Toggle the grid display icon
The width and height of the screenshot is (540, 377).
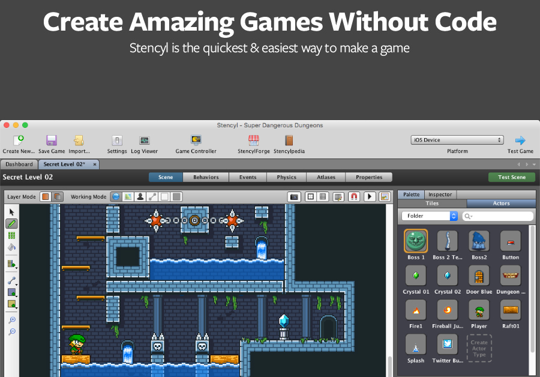tap(322, 196)
